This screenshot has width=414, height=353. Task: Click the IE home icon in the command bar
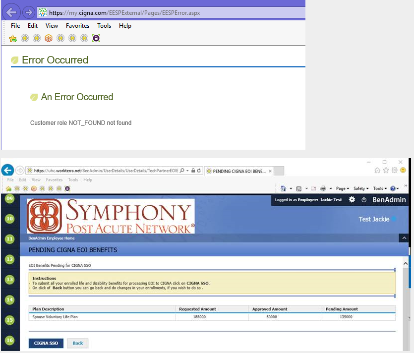pos(283,188)
